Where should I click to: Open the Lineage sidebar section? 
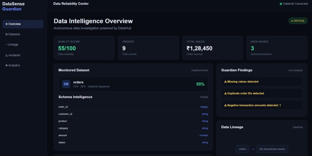23,45
